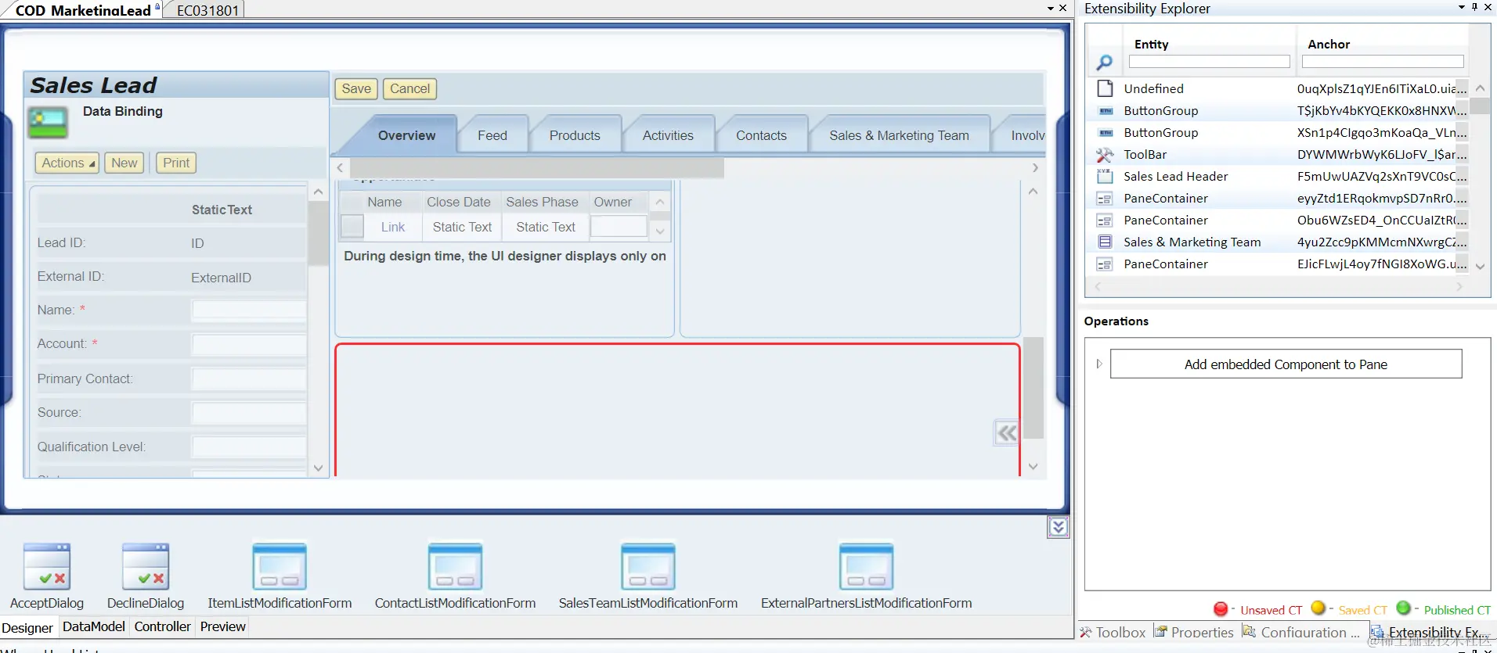Image resolution: width=1497 pixels, height=653 pixels.
Task: Click the Sales Lead image icon beside Data Binding
Action: coord(48,124)
